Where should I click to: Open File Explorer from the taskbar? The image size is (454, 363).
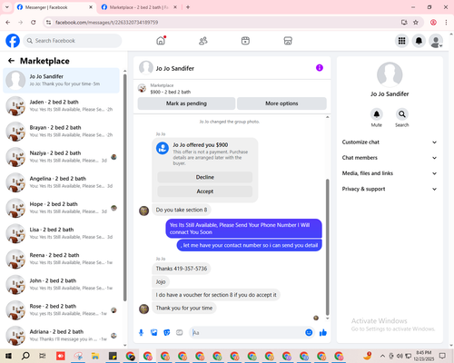click(x=95, y=356)
